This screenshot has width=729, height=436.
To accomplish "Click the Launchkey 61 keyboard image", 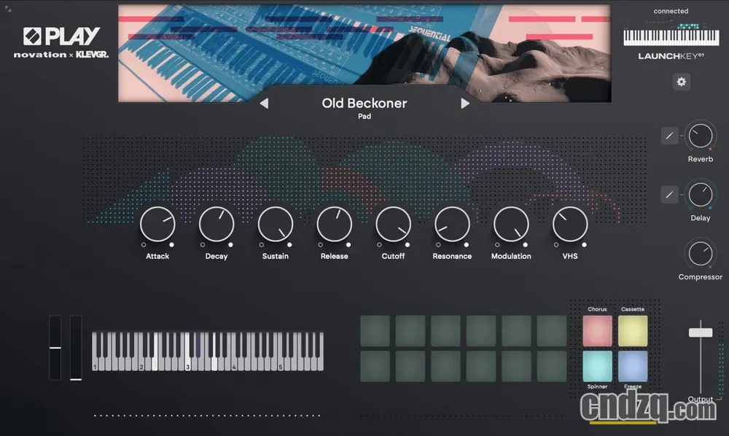I will (x=671, y=36).
